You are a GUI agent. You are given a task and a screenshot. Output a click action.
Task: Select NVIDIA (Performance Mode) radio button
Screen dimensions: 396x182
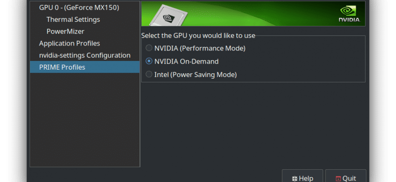click(x=149, y=48)
